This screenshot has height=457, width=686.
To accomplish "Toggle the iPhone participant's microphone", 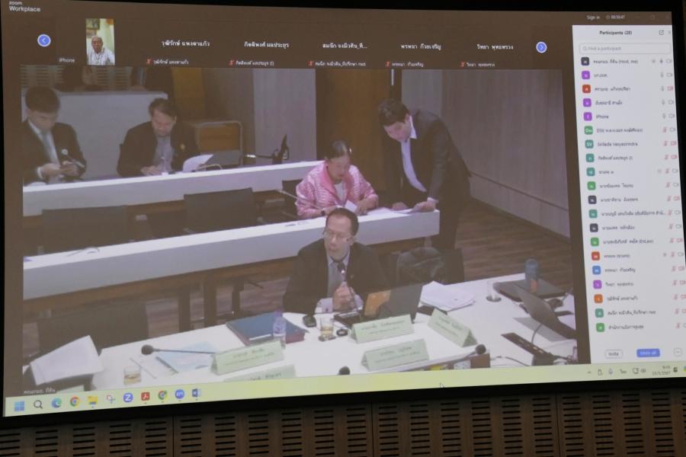I will 663,117.
